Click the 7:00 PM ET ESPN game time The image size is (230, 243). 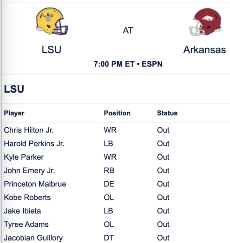tap(128, 64)
